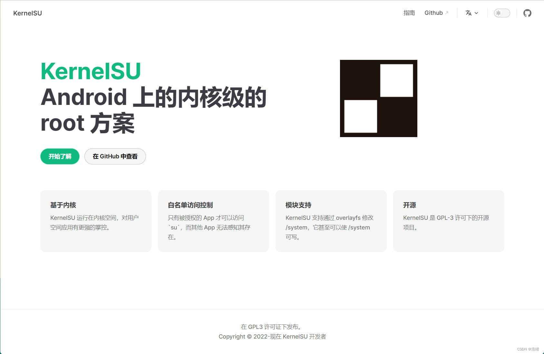Open the 模块支持 feature card
The image size is (544, 354).
[331, 221]
